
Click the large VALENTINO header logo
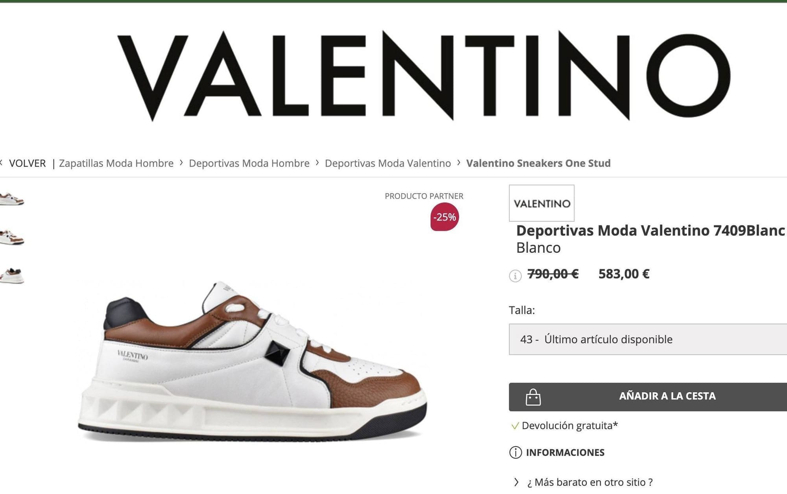click(x=424, y=76)
